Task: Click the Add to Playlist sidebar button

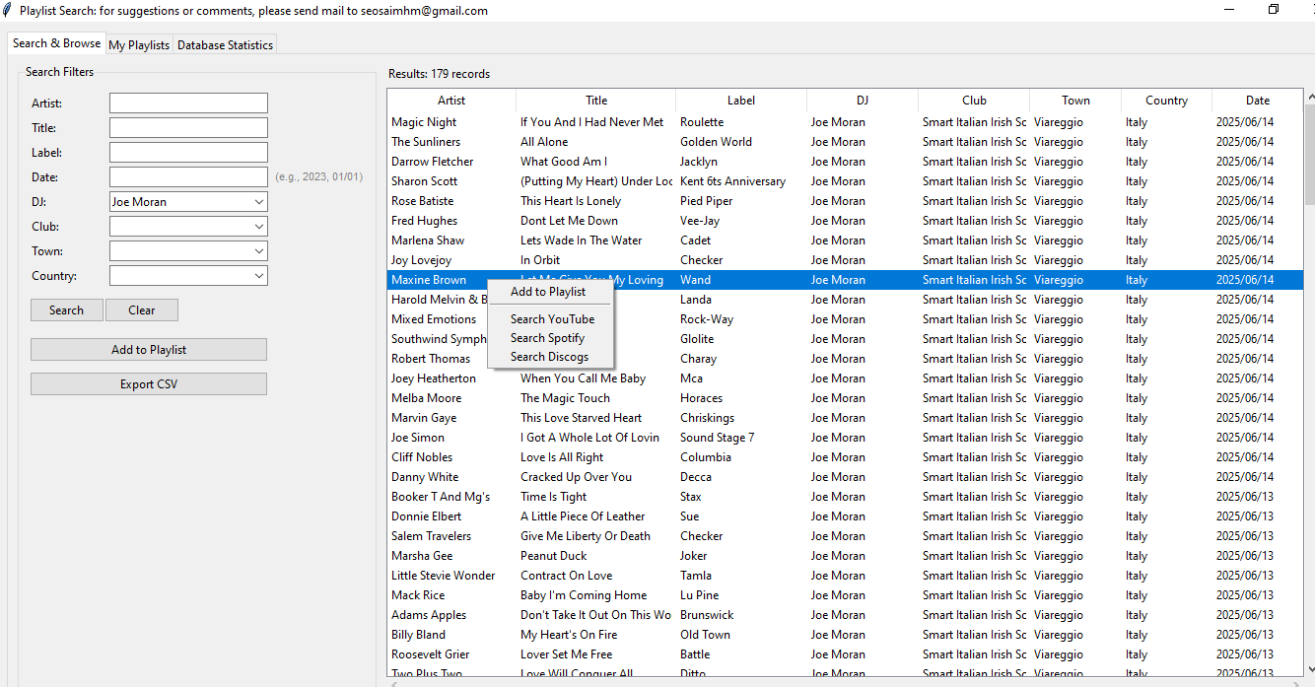Action: click(x=149, y=350)
